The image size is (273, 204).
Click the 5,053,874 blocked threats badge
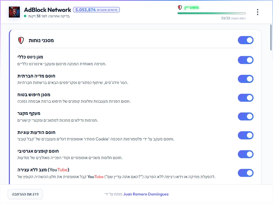tap(96, 10)
